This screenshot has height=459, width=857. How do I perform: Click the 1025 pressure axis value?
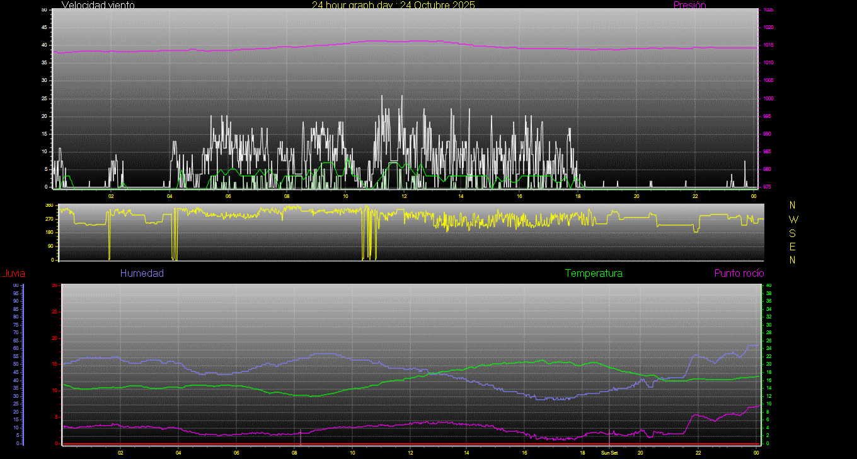click(768, 10)
